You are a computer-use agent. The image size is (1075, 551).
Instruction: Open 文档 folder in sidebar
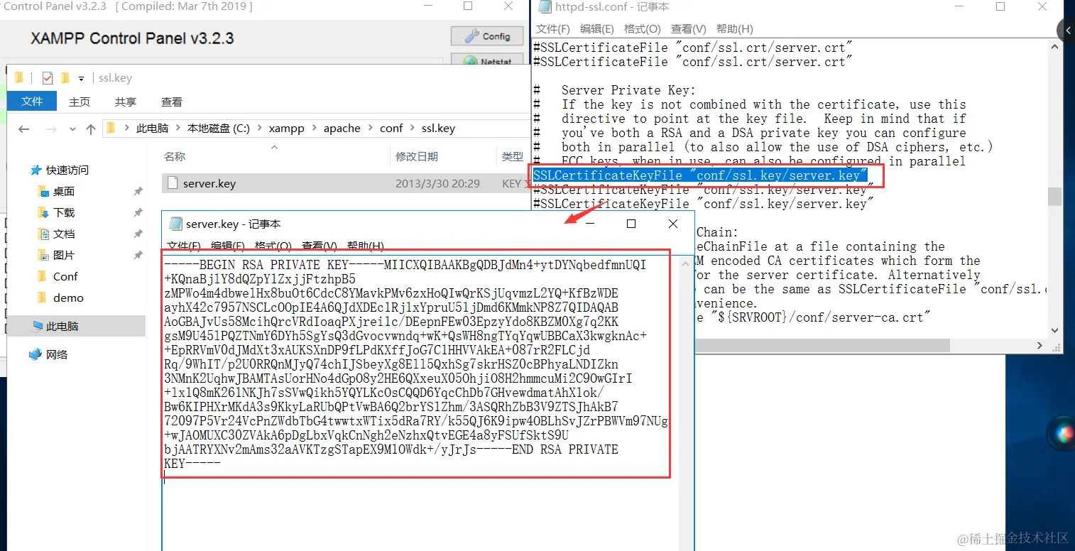click(64, 234)
